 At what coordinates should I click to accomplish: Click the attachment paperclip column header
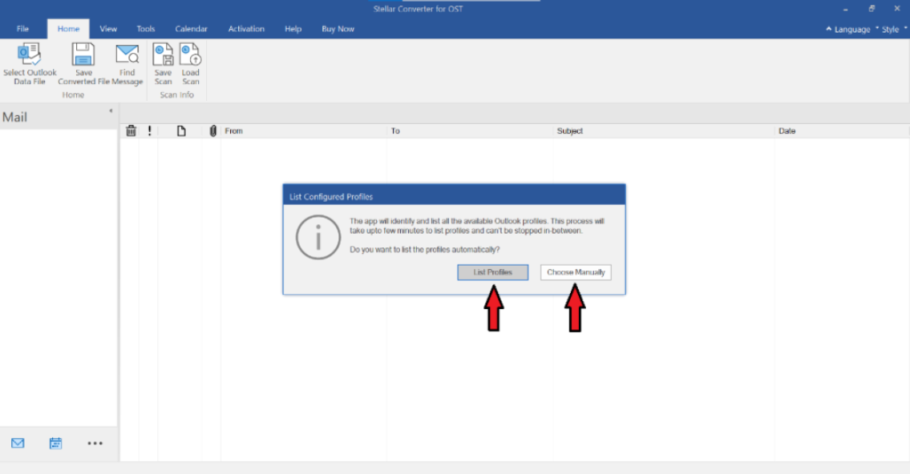pos(212,131)
